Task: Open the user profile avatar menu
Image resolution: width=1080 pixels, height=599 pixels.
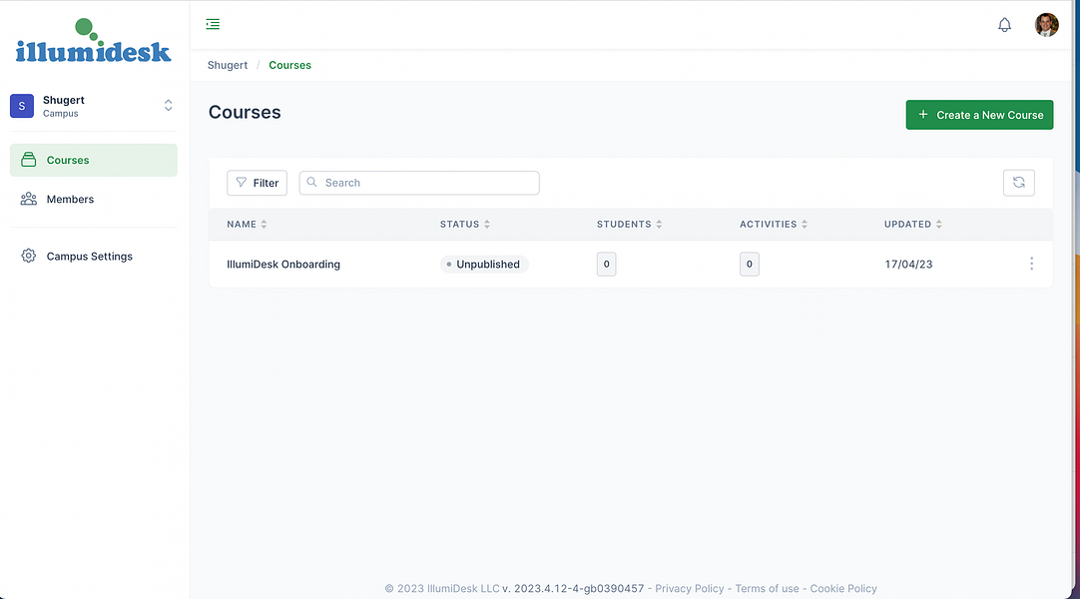Action: pyautogui.click(x=1046, y=25)
